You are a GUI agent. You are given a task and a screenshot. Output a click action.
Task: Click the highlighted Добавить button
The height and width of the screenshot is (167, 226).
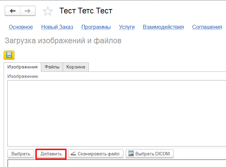(51, 154)
